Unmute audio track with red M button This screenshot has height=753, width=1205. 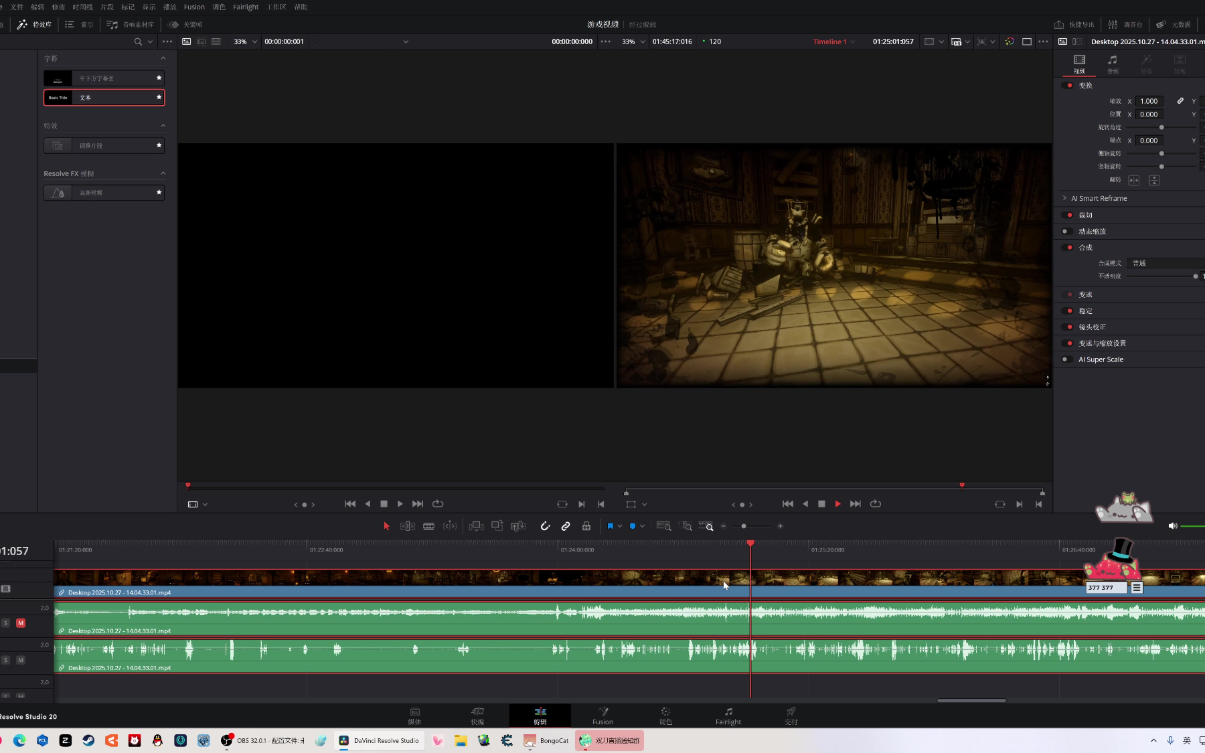[x=21, y=623]
